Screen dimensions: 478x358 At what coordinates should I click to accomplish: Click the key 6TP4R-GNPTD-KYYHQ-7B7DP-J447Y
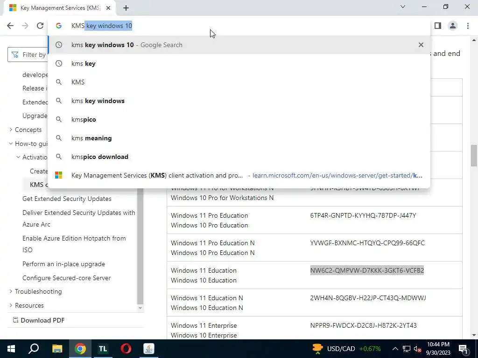click(363, 215)
